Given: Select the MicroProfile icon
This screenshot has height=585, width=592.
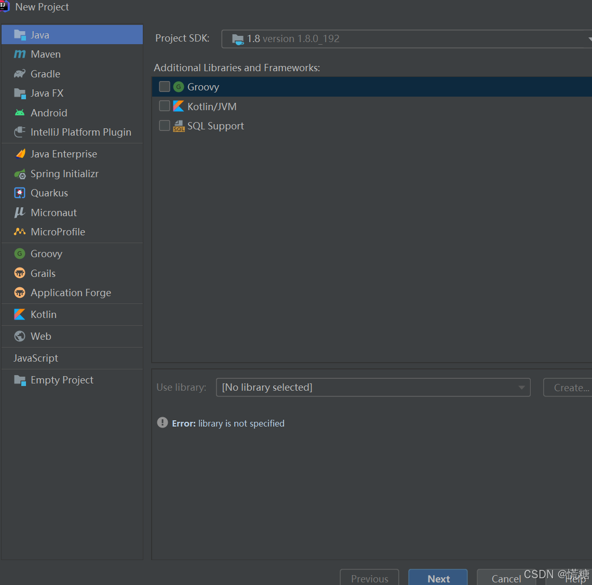Looking at the screenshot, I should 20,232.
